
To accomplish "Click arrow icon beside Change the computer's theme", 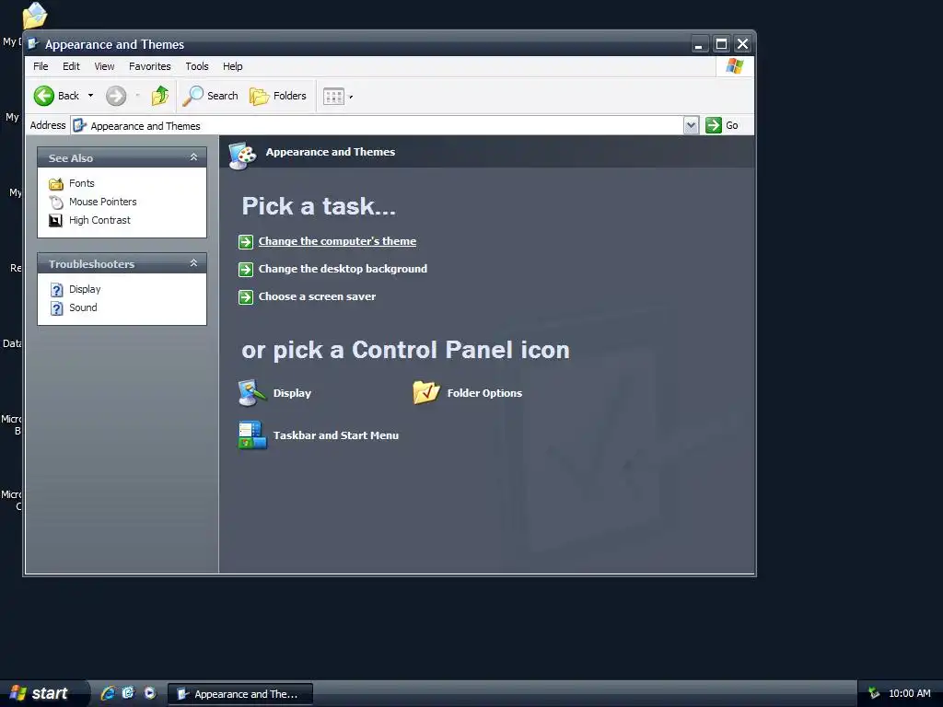I will click(245, 242).
